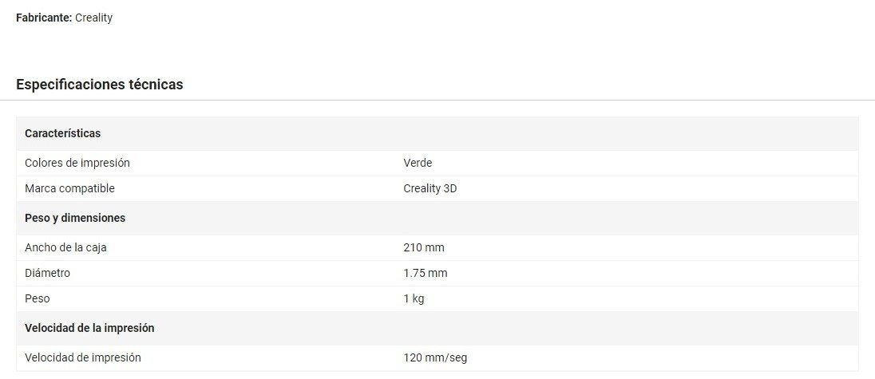Click the divider line below the specifications heading
The height and width of the screenshot is (379, 875).
pyautogui.click(x=437, y=101)
